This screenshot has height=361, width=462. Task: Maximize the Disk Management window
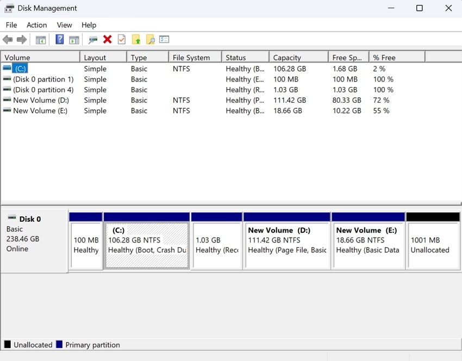pyautogui.click(x=419, y=8)
